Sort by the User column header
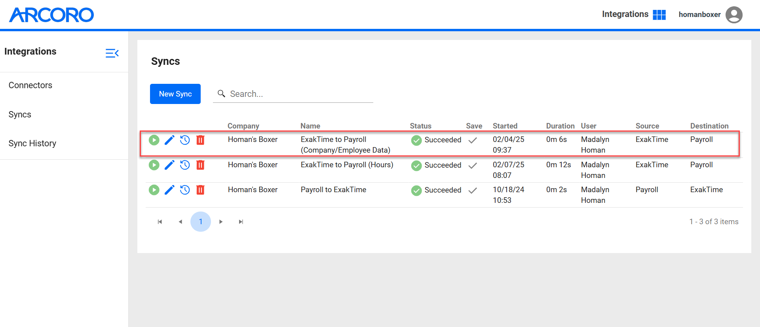 589,126
